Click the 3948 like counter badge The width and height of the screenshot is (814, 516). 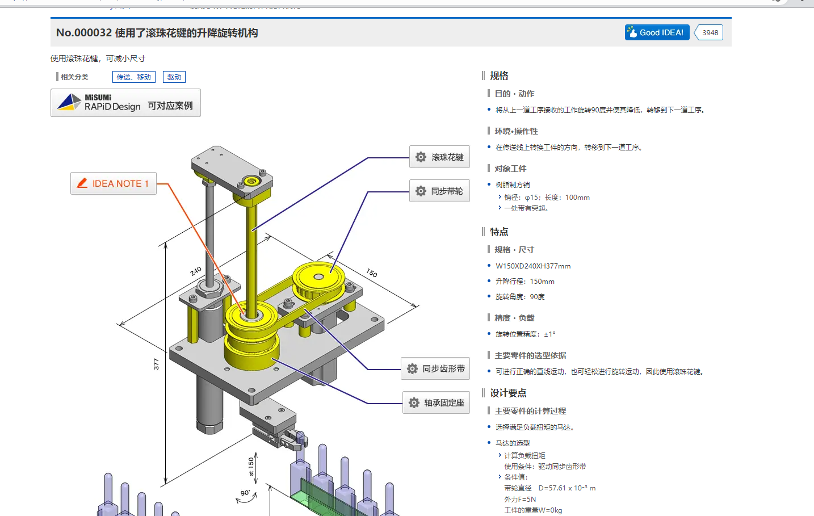click(x=709, y=32)
